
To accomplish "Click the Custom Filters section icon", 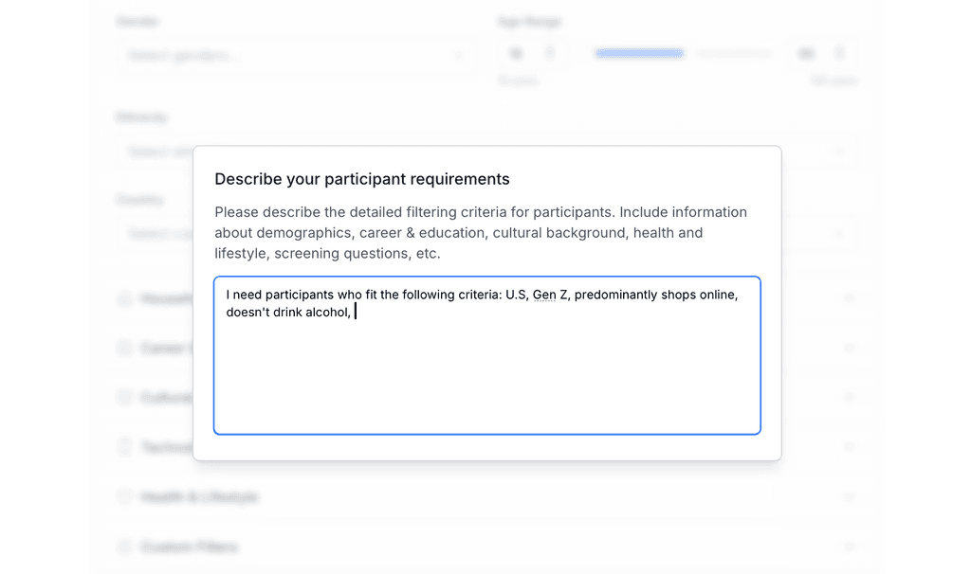I will [124, 547].
